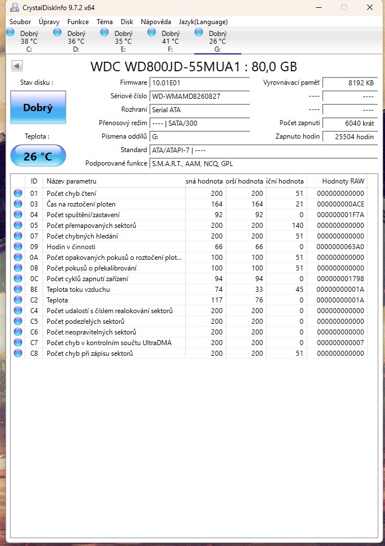Click status icon for row 0A
The image size is (385, 546).
pos(18,257)
